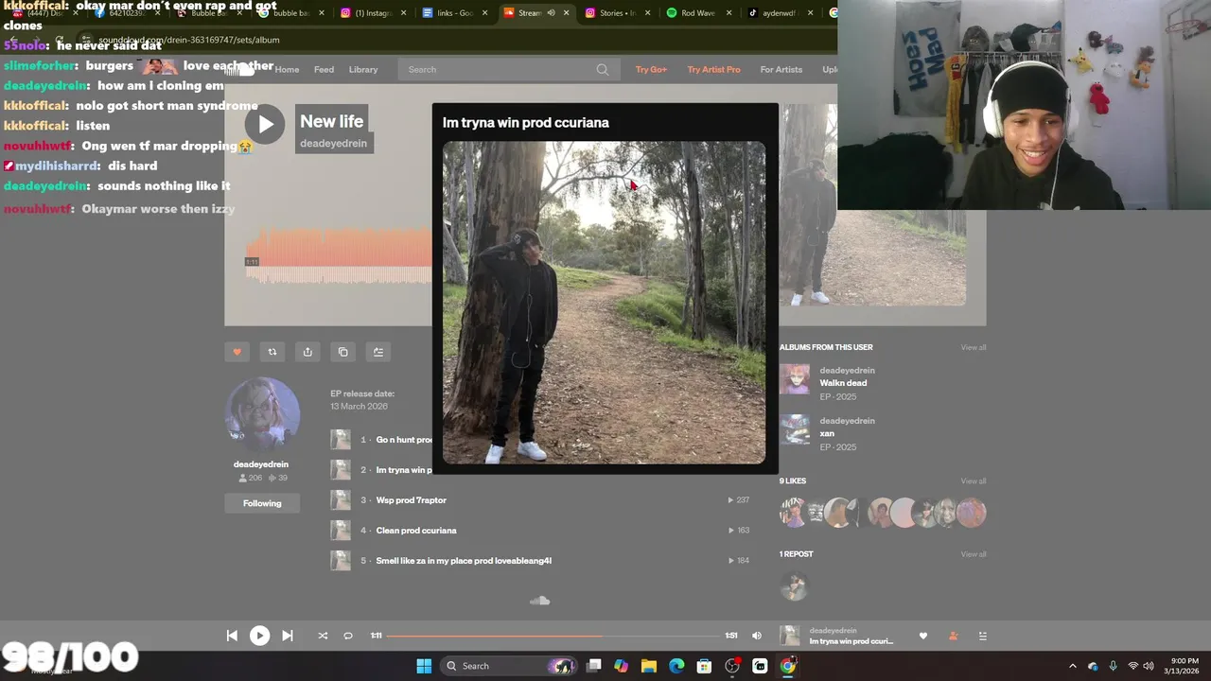Screen dimensions: 1211x681
Task: Launch Copilot from the taskbar
Action: tap(621, 666)
